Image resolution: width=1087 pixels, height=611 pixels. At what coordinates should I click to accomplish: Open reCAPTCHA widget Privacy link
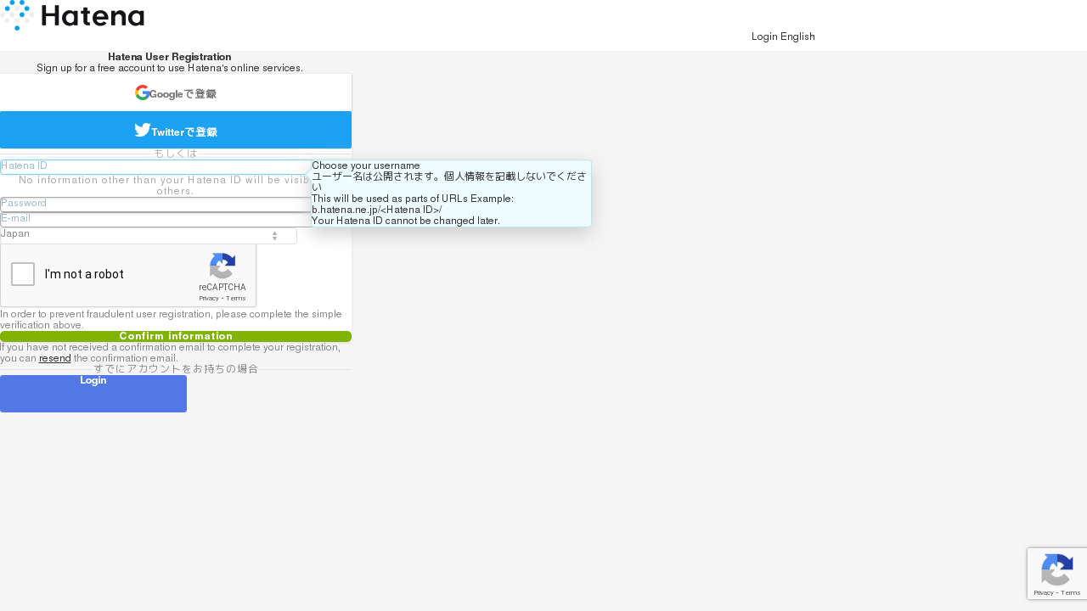pyautogui.click(x=209, y=298)
